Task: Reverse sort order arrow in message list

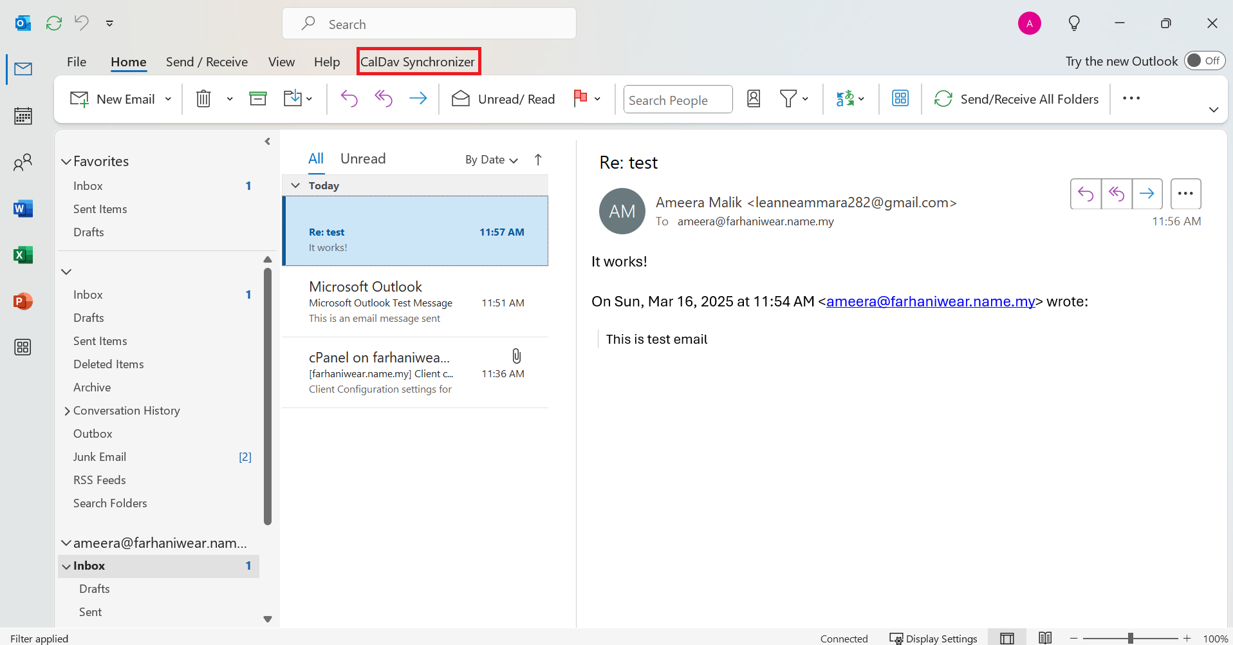Action: 538,160
